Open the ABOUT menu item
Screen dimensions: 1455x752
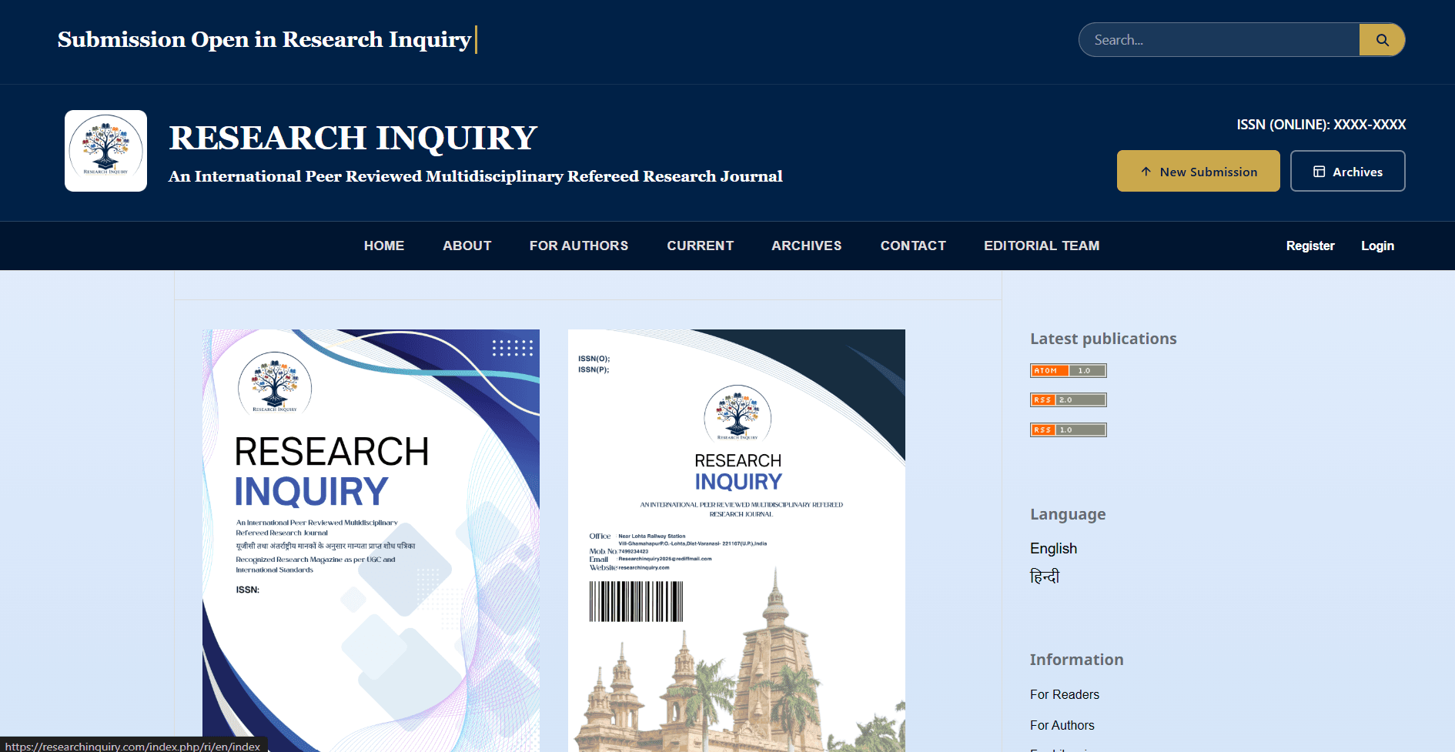pyautogui.click(x=467, y=246)
